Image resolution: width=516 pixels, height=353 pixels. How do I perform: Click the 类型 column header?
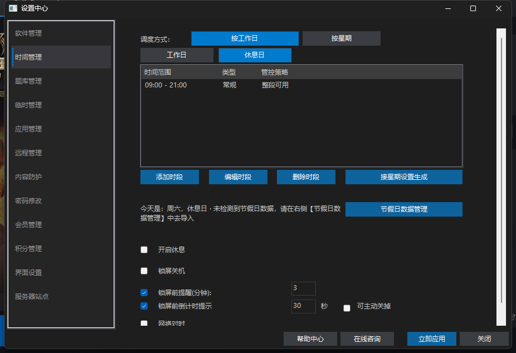click(x=228, y=72)
